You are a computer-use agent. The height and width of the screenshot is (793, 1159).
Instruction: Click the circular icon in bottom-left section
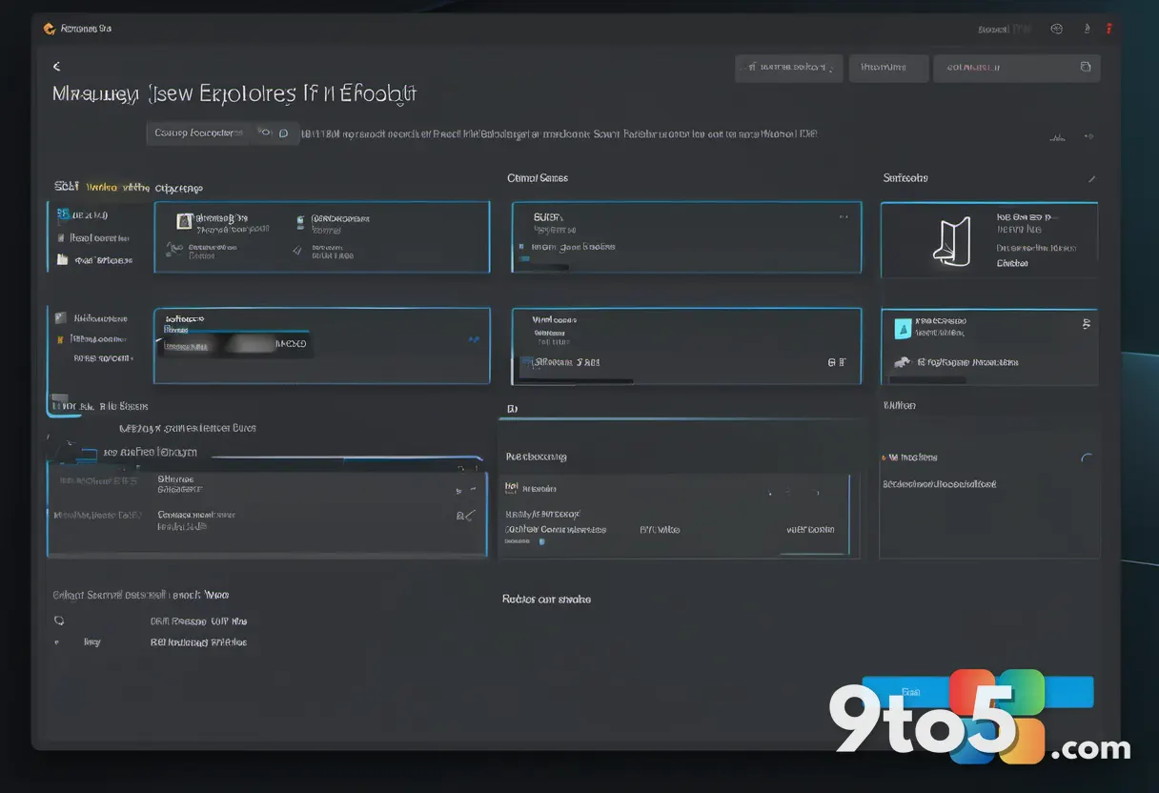coord(59,620)
